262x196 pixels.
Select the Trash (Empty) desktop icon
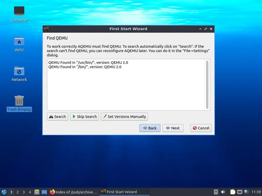click(x=19, y=103)
